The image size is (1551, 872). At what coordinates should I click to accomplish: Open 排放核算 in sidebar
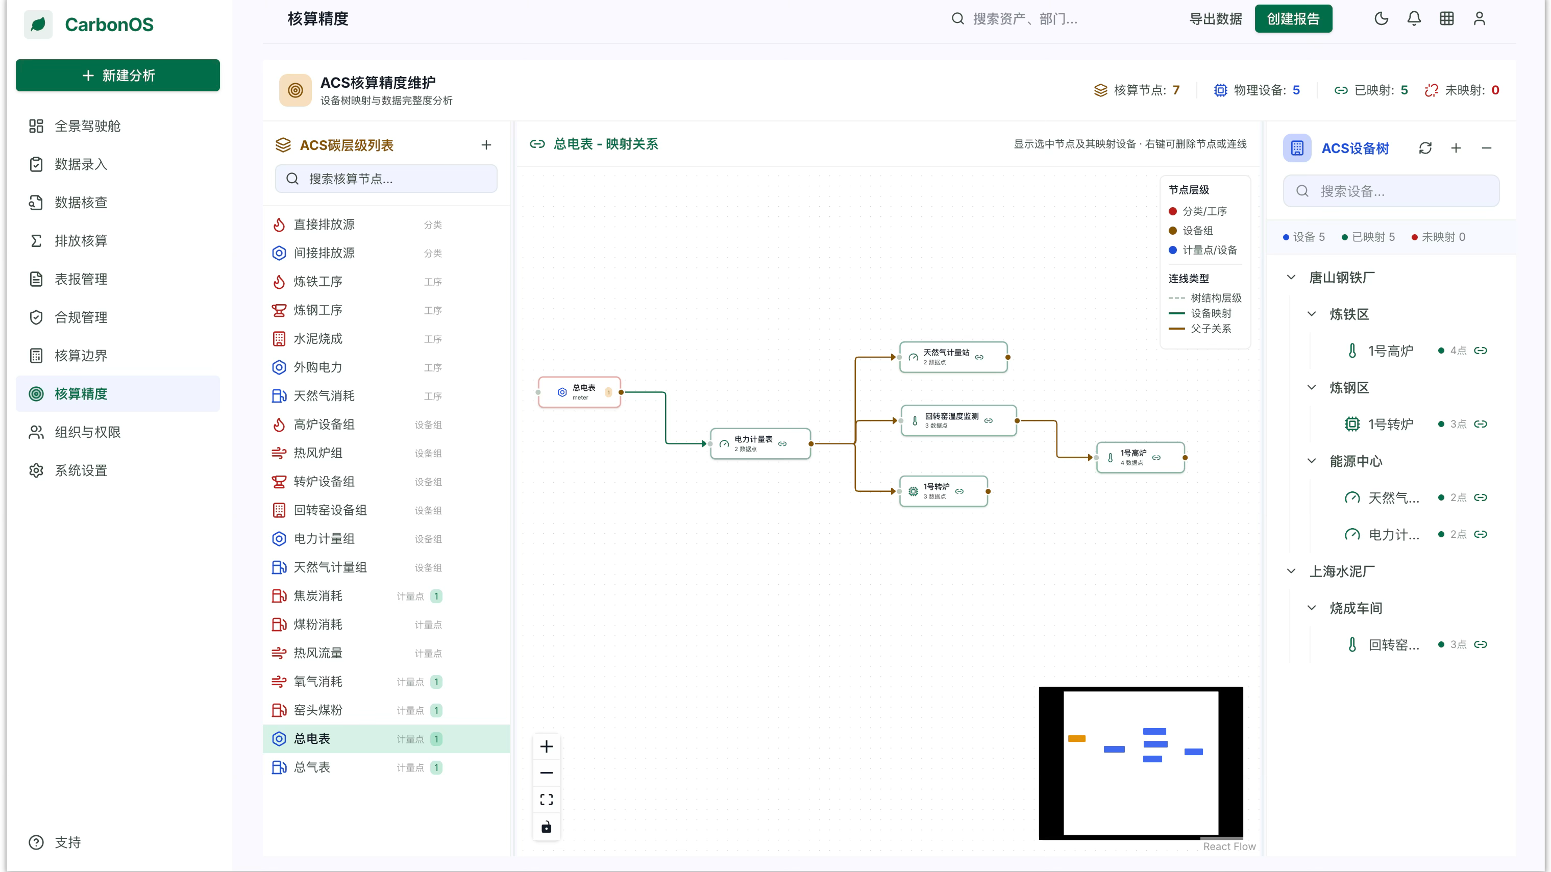point(117,241)
